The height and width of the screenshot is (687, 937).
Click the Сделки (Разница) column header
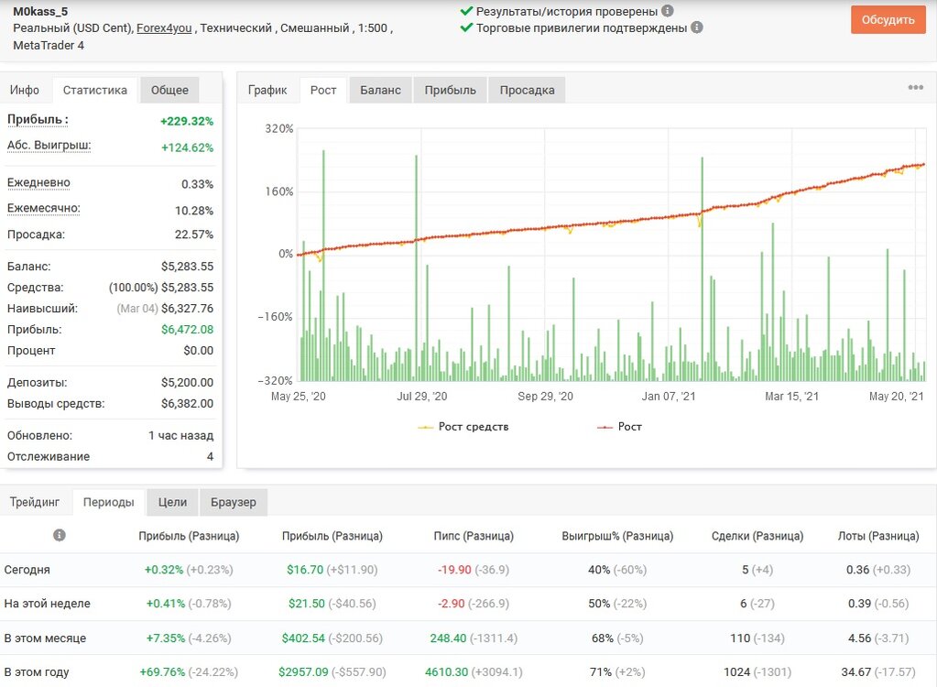[757, 536]
